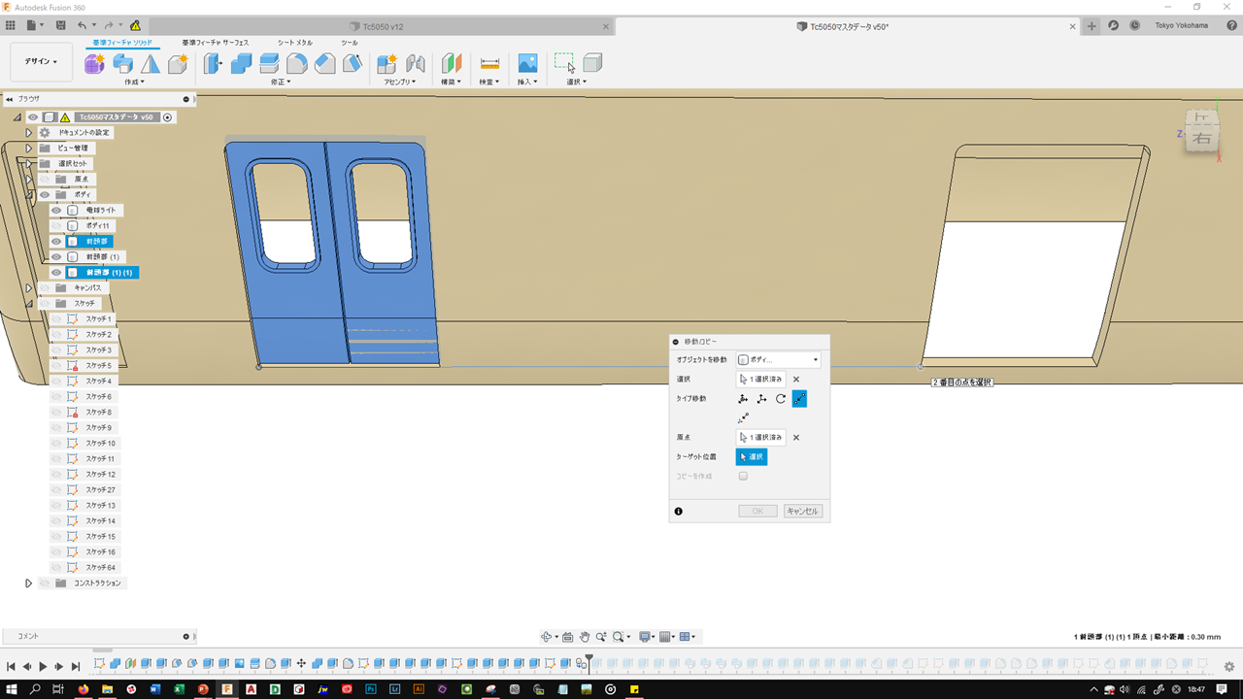This screenshot has height=699, width=1243.
Task: Click the pan hand tool in navigation bar
Action: [585, 637]
